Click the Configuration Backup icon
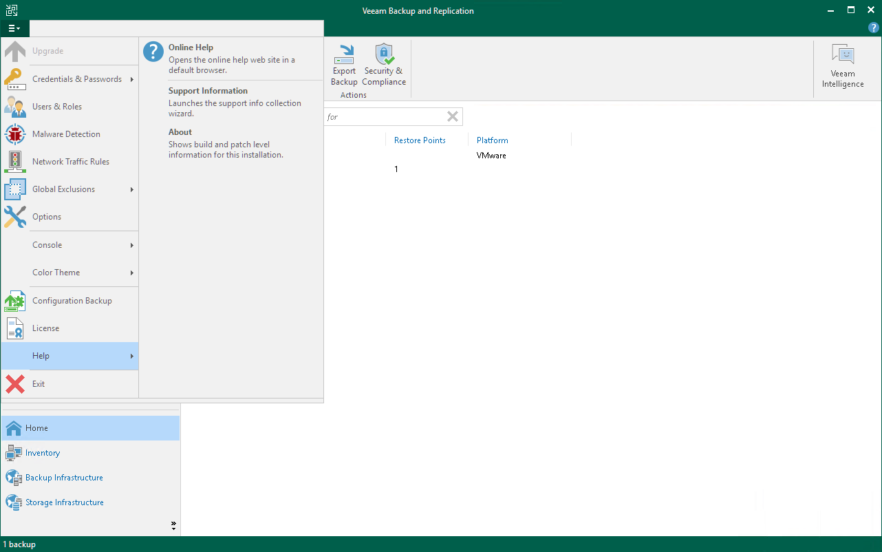 point(15,301)
